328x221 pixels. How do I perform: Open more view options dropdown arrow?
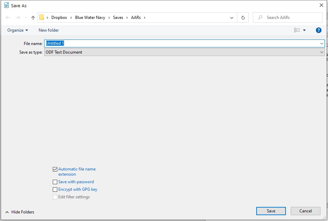click(304, 30)
